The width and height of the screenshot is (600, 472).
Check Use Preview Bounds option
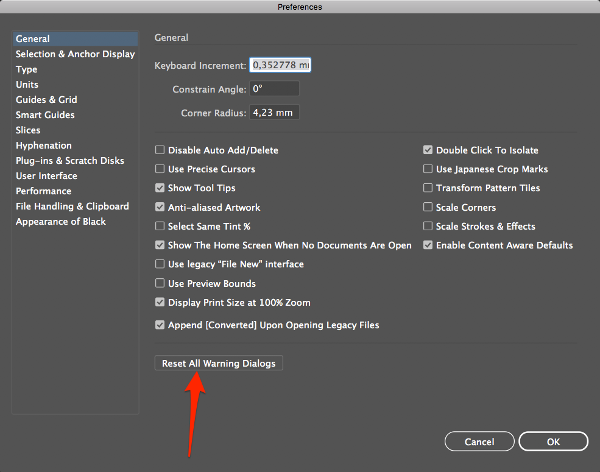tap(160, 284)
